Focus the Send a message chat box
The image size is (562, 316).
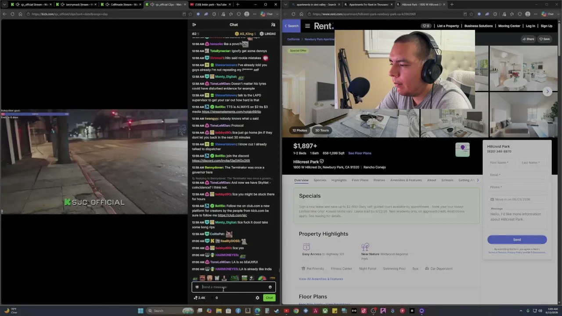pyautogui.click(x=233, y=287)
